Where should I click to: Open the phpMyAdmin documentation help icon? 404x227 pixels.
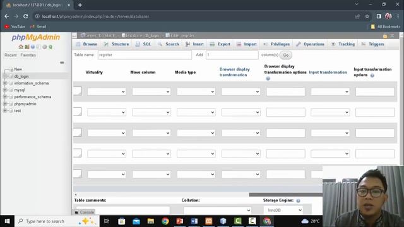[x=33, y=47]
